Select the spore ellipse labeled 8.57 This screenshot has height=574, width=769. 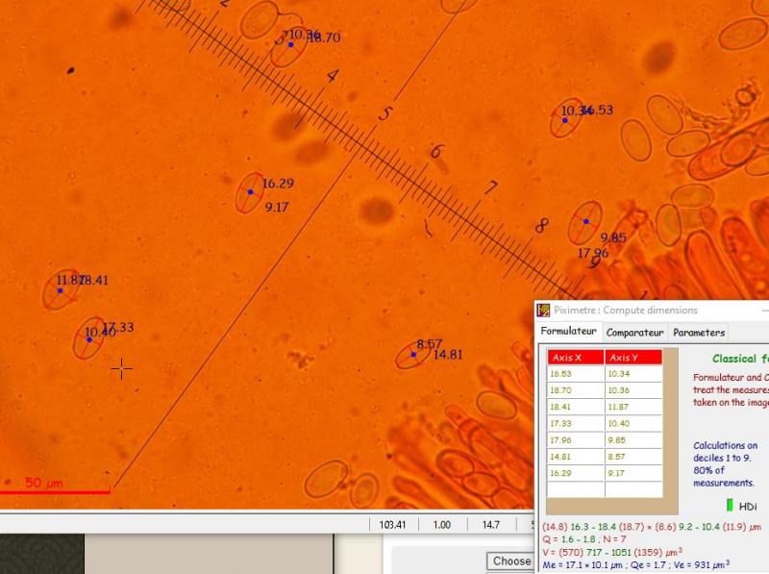(x=413, y=355)
